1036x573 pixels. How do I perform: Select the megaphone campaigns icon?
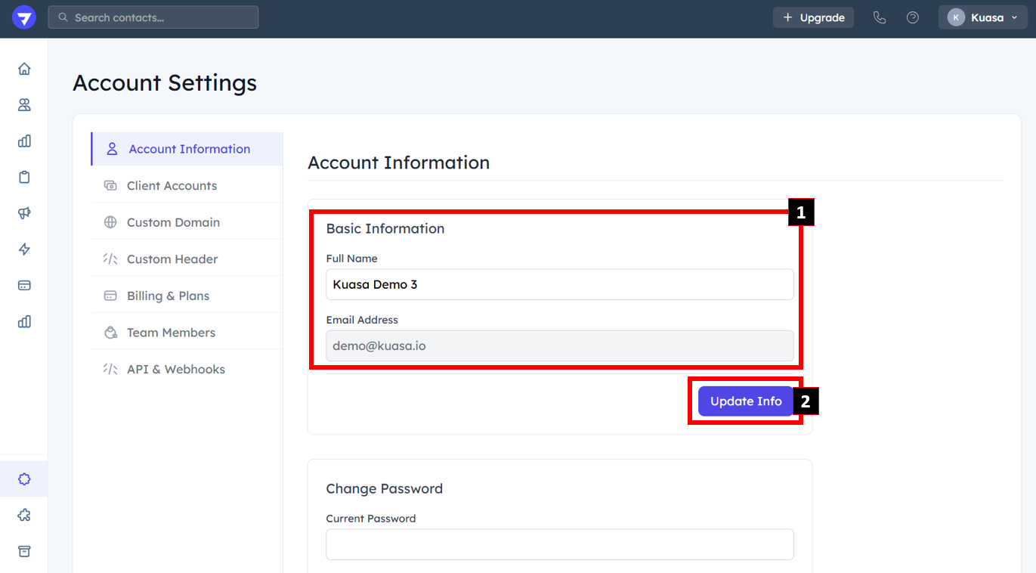click(24, 213)
